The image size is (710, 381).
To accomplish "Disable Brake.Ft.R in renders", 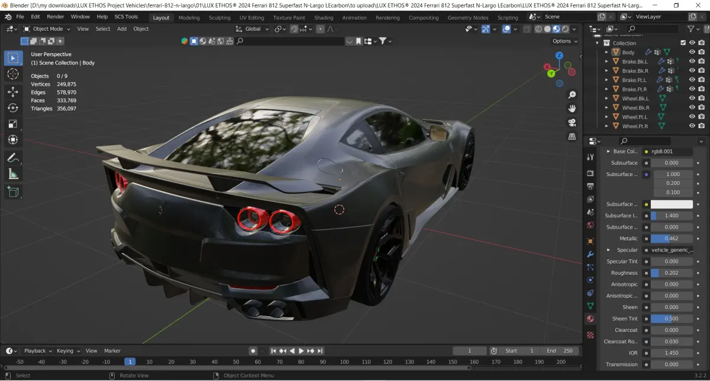I will point(701,89).
